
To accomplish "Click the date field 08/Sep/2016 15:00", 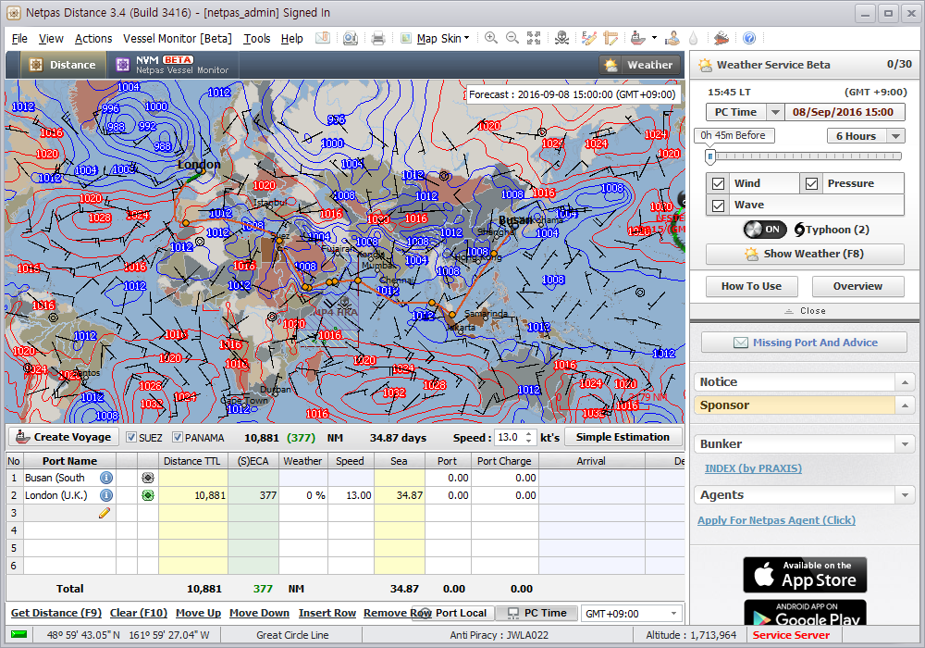I will [843, 112].
